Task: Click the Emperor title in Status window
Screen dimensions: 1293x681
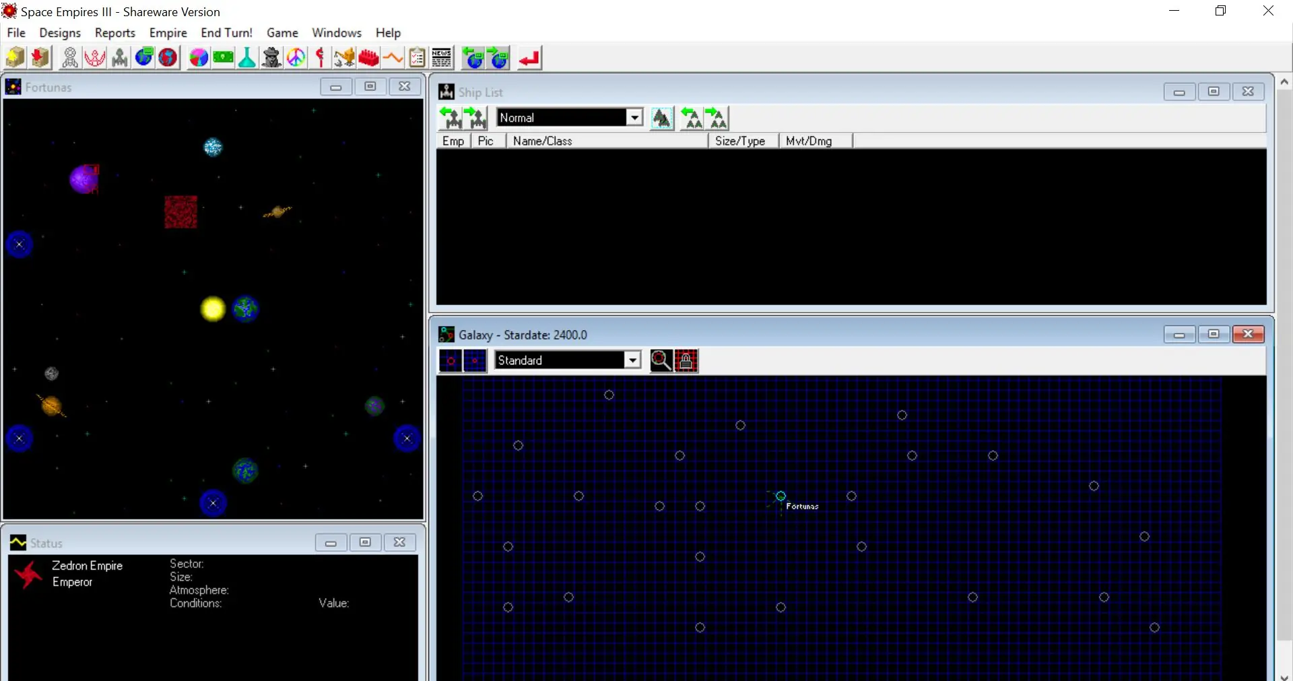Action: point(73,582)
